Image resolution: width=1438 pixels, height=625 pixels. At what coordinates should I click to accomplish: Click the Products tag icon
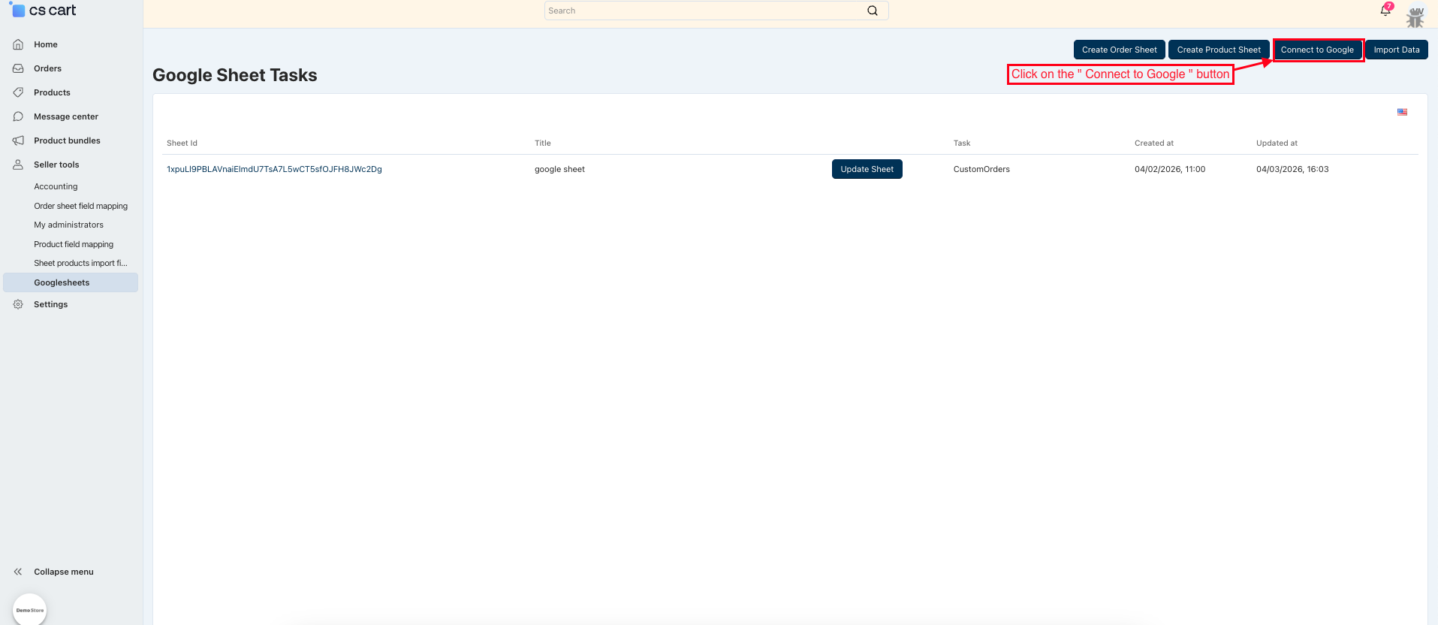click(18, 92)
